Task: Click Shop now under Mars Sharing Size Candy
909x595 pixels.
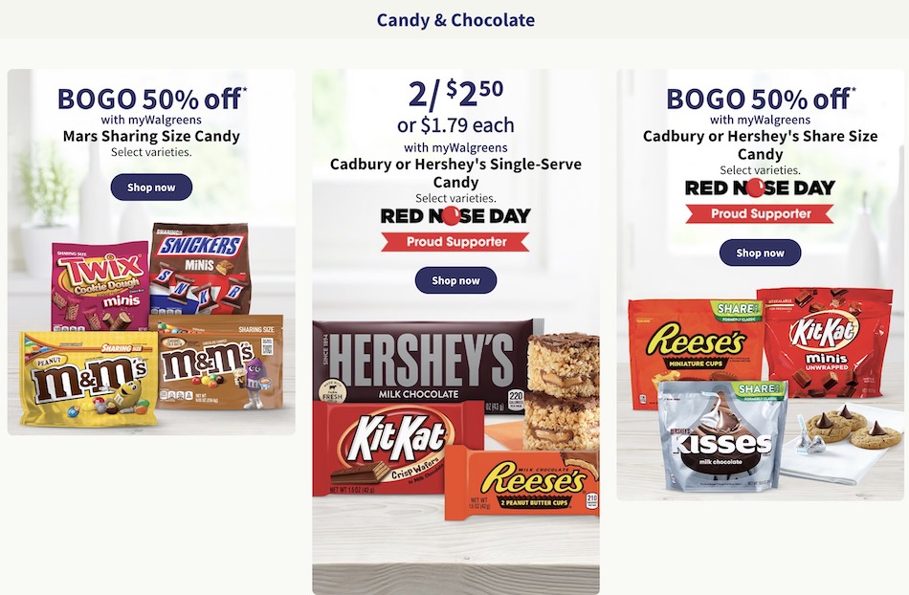Action: (x=151, y=187)
